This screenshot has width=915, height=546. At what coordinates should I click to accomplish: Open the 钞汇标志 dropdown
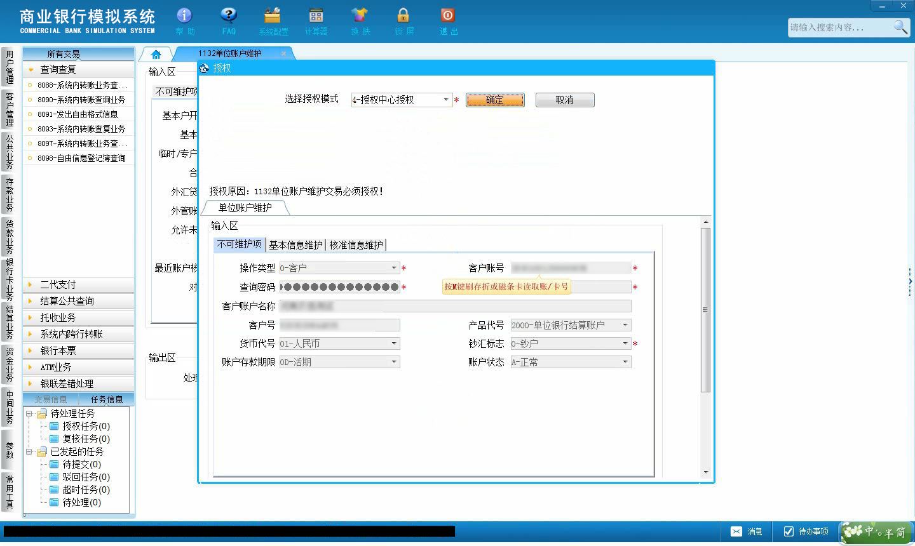(x=625, y=343)
